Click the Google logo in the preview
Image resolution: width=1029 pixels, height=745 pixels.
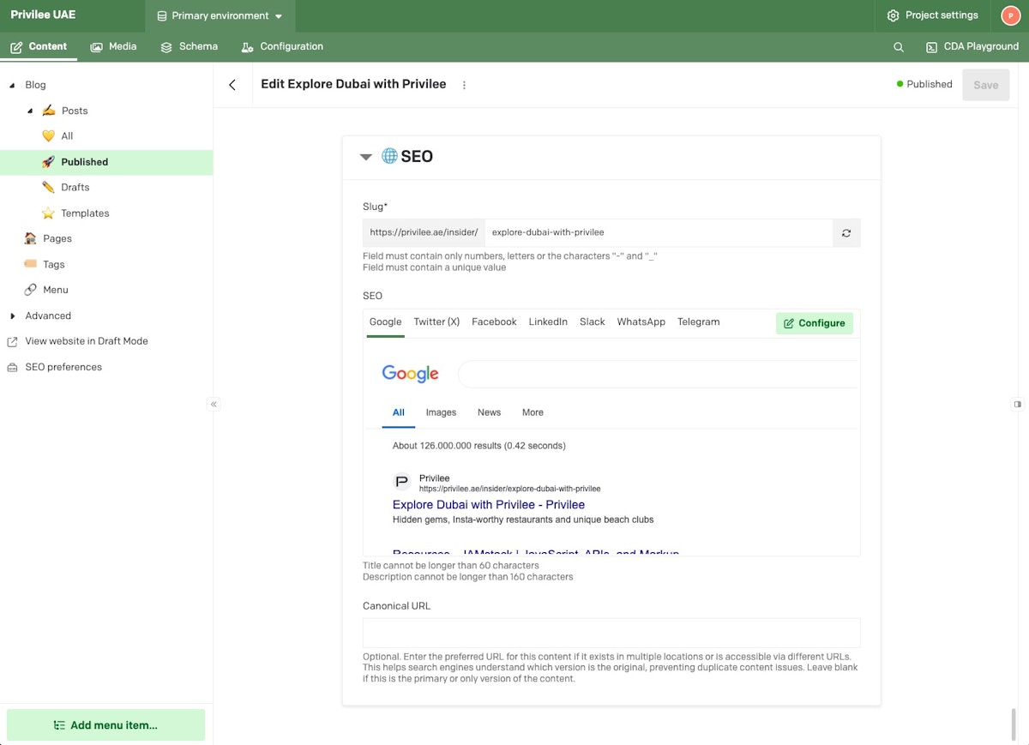click(x=410, y=374)
